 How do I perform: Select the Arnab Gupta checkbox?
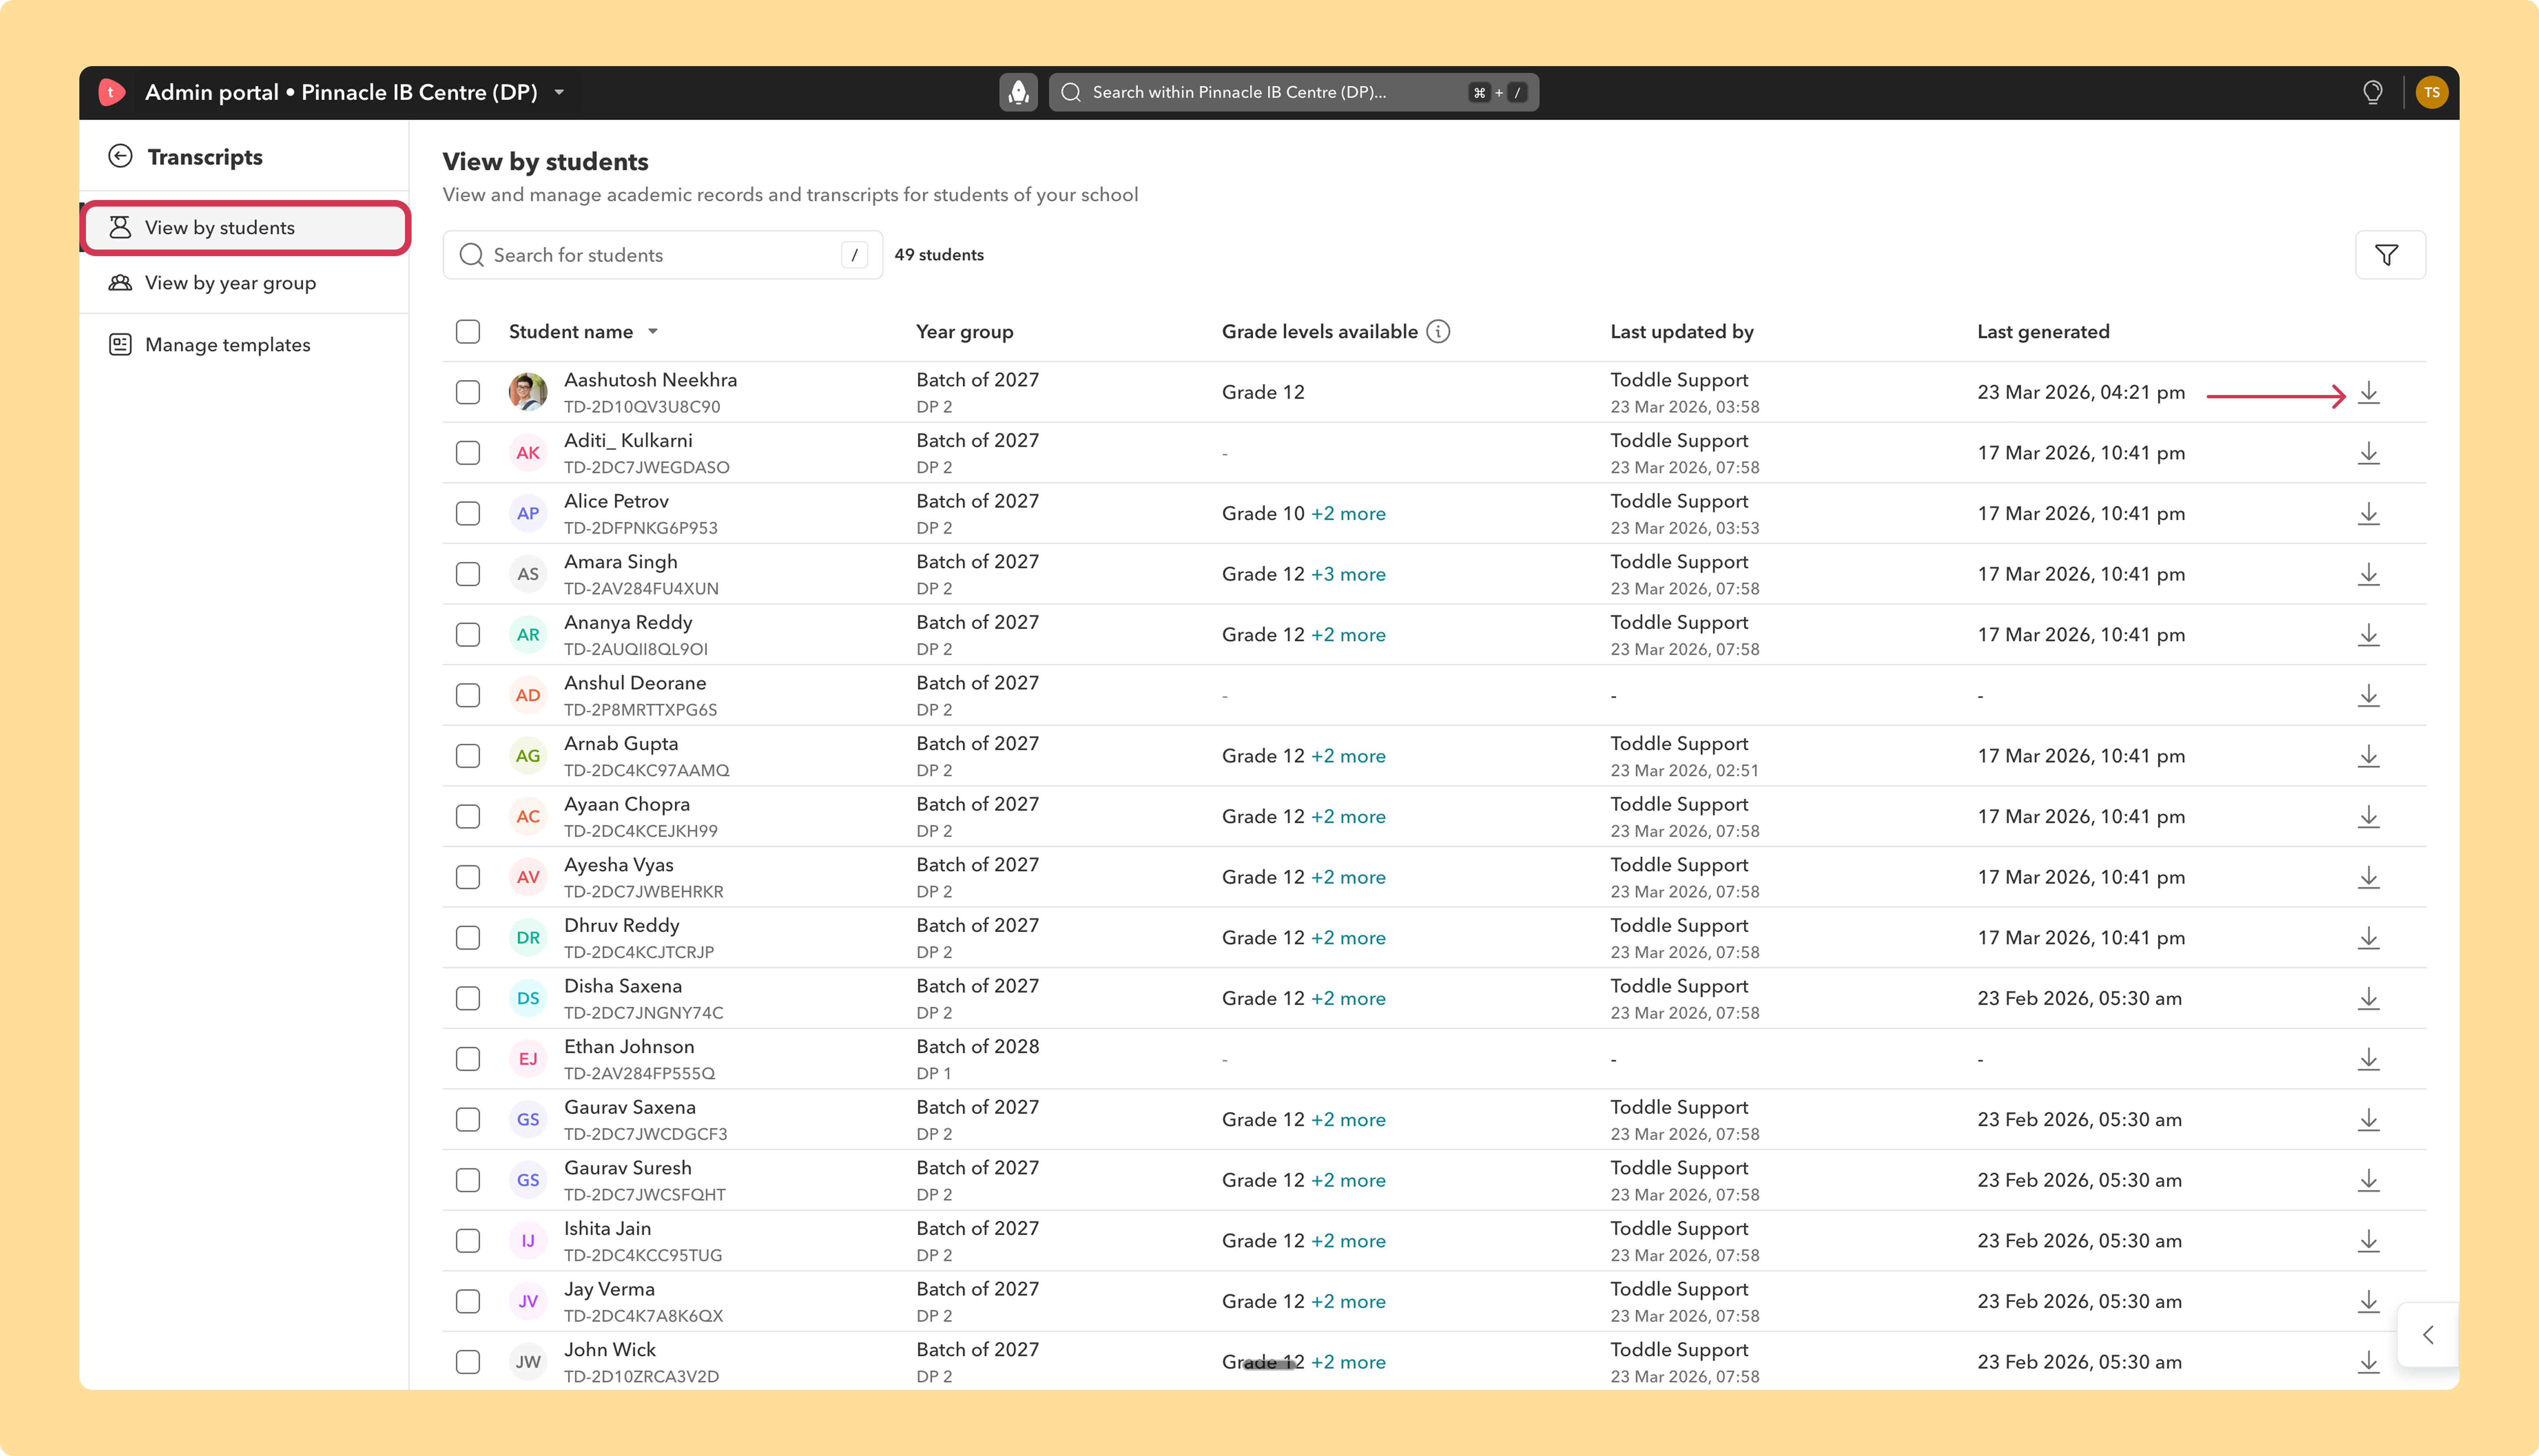pyautogui.click(x=467, y=756)
